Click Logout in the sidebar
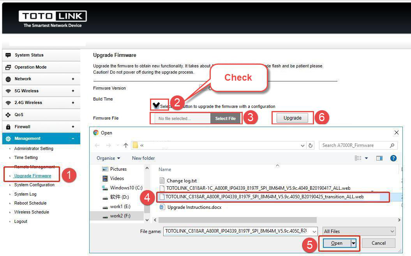The image size is (411, 256). 21,222
